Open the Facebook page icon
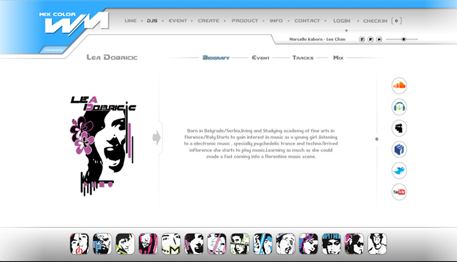 coord(399,149)
